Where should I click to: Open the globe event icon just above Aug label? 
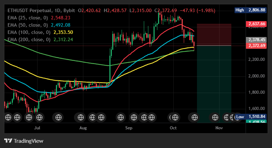pos(81,118)
